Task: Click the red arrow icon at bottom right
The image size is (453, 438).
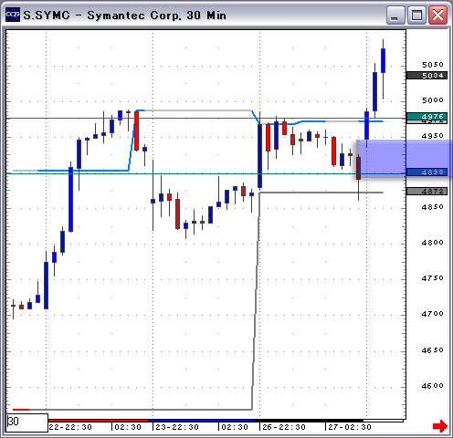Action: point(440,426)
